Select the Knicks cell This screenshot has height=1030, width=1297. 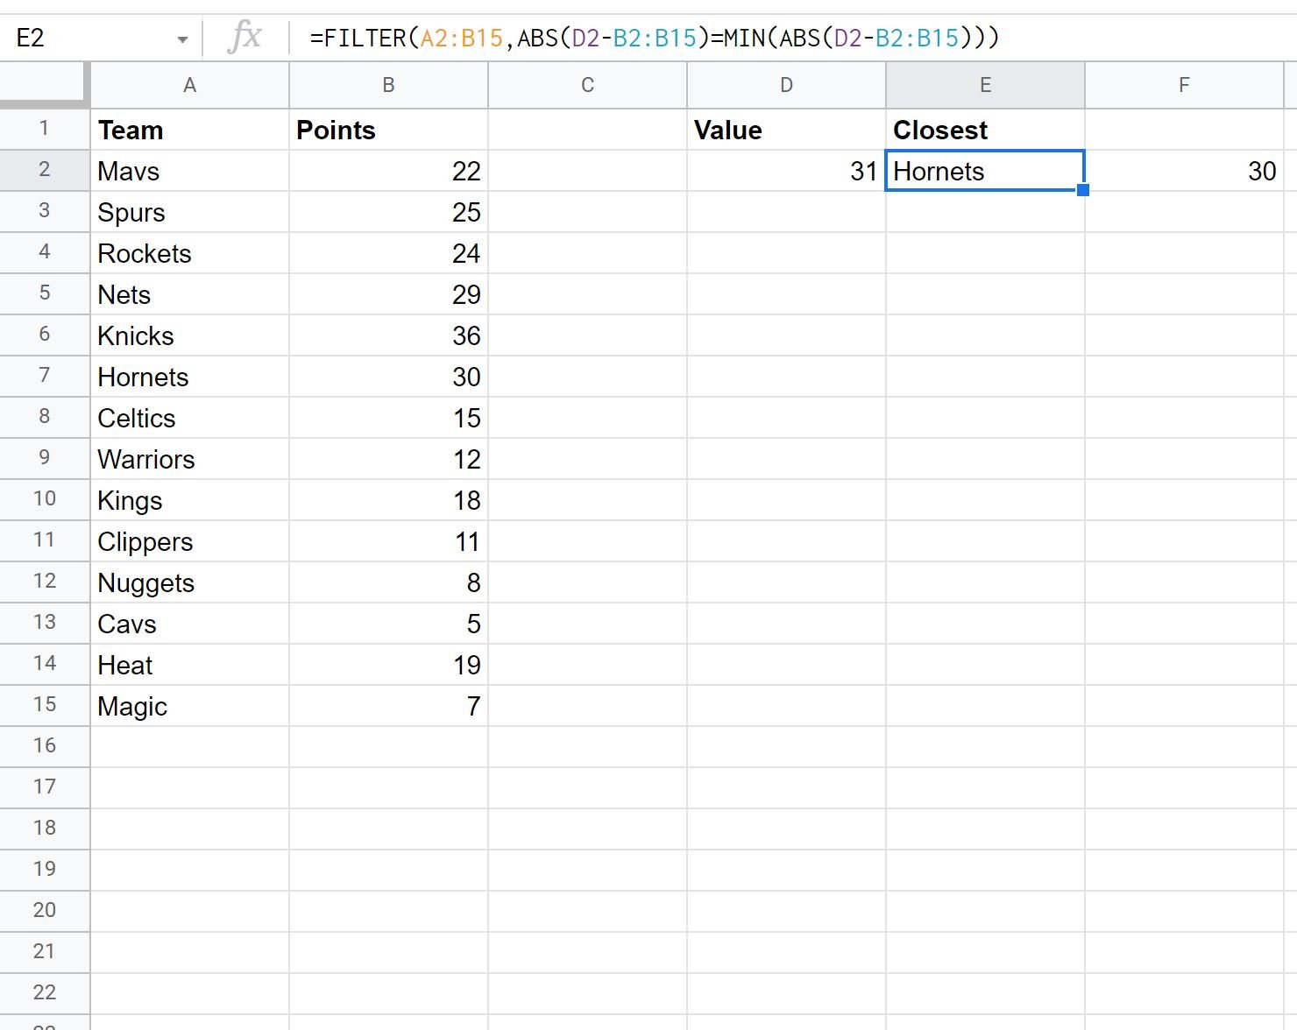189,335
